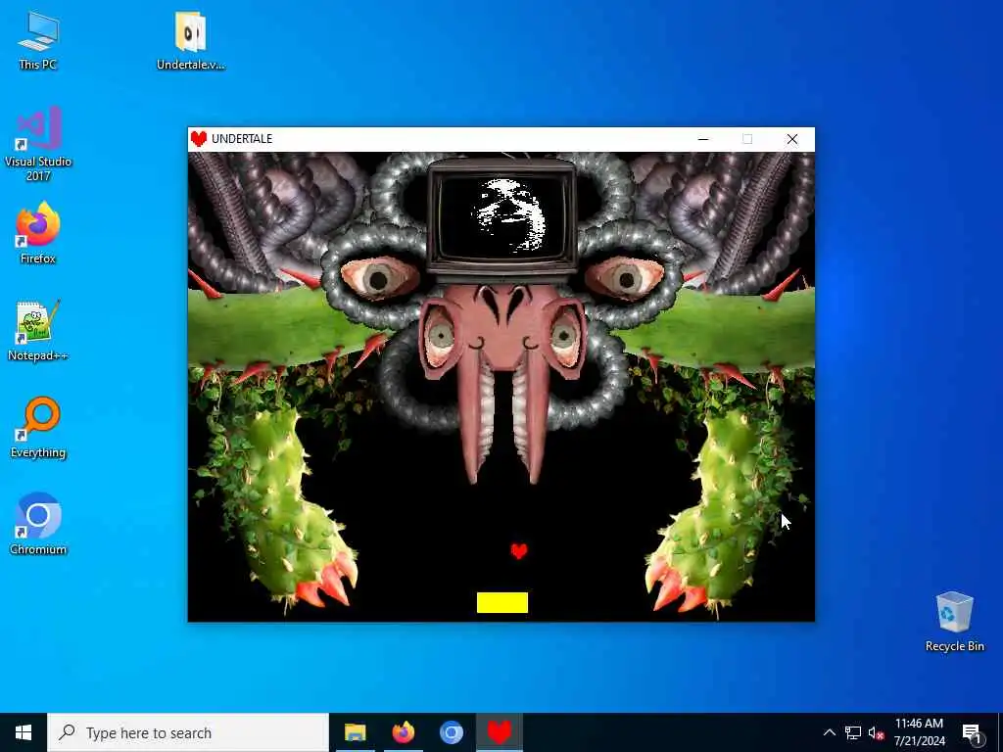This screenshot has height=752, width=1003.
Task: Click the Undertale heart taskbar icon
Action: 499,732
